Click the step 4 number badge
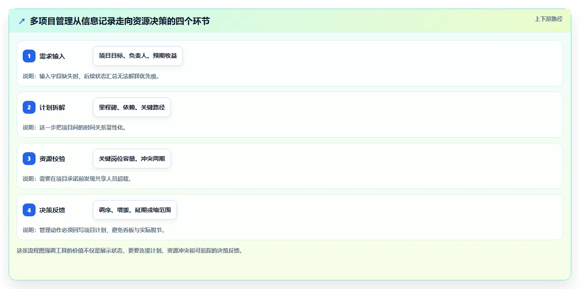580x289 pixels. click(29, 210)
